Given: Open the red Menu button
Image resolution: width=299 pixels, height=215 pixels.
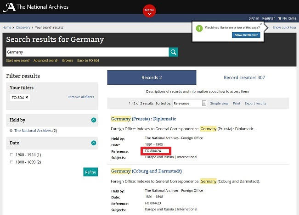Looking at the screenshot, I should tap(149, 11).
